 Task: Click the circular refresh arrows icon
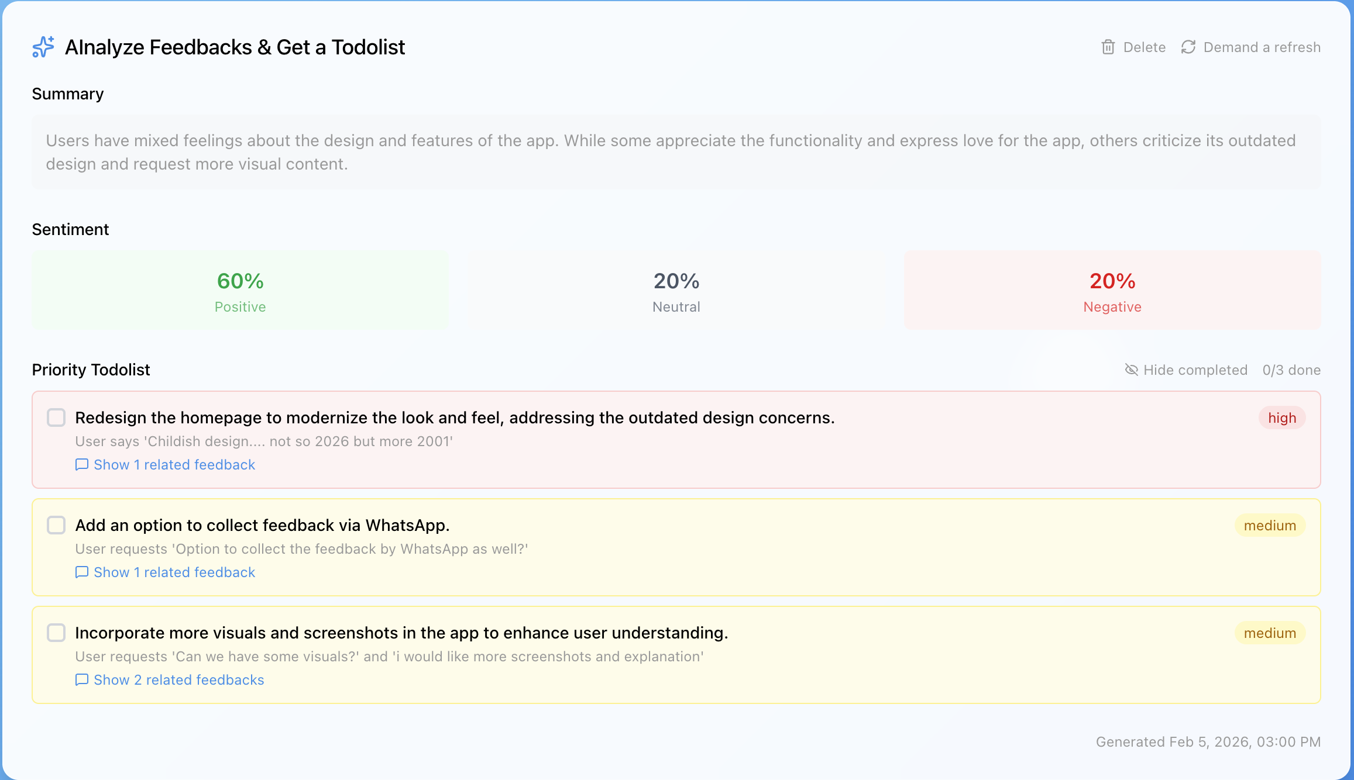coord(1188,47)
